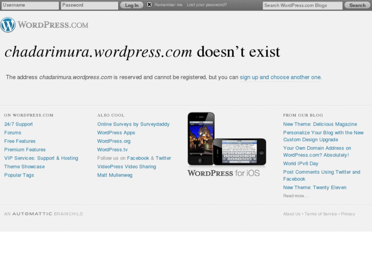Click the Read more link
The height and width of the screenshot is (278, 372).
[296, 196]
